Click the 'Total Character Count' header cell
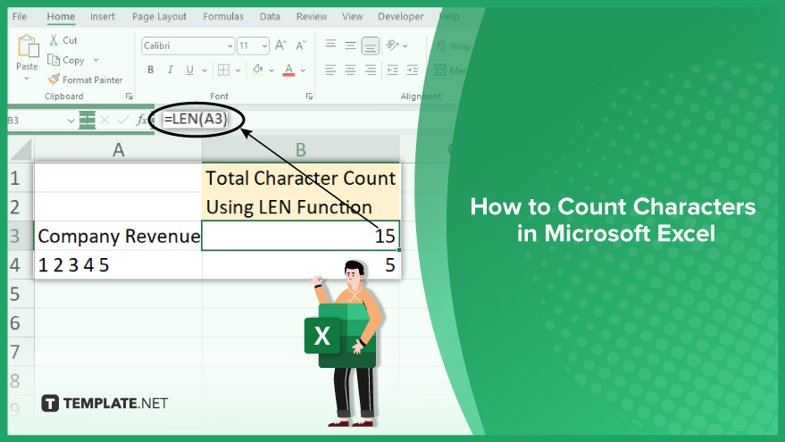The height and width of the screenshot is (442, 785). tap(300, 178)
